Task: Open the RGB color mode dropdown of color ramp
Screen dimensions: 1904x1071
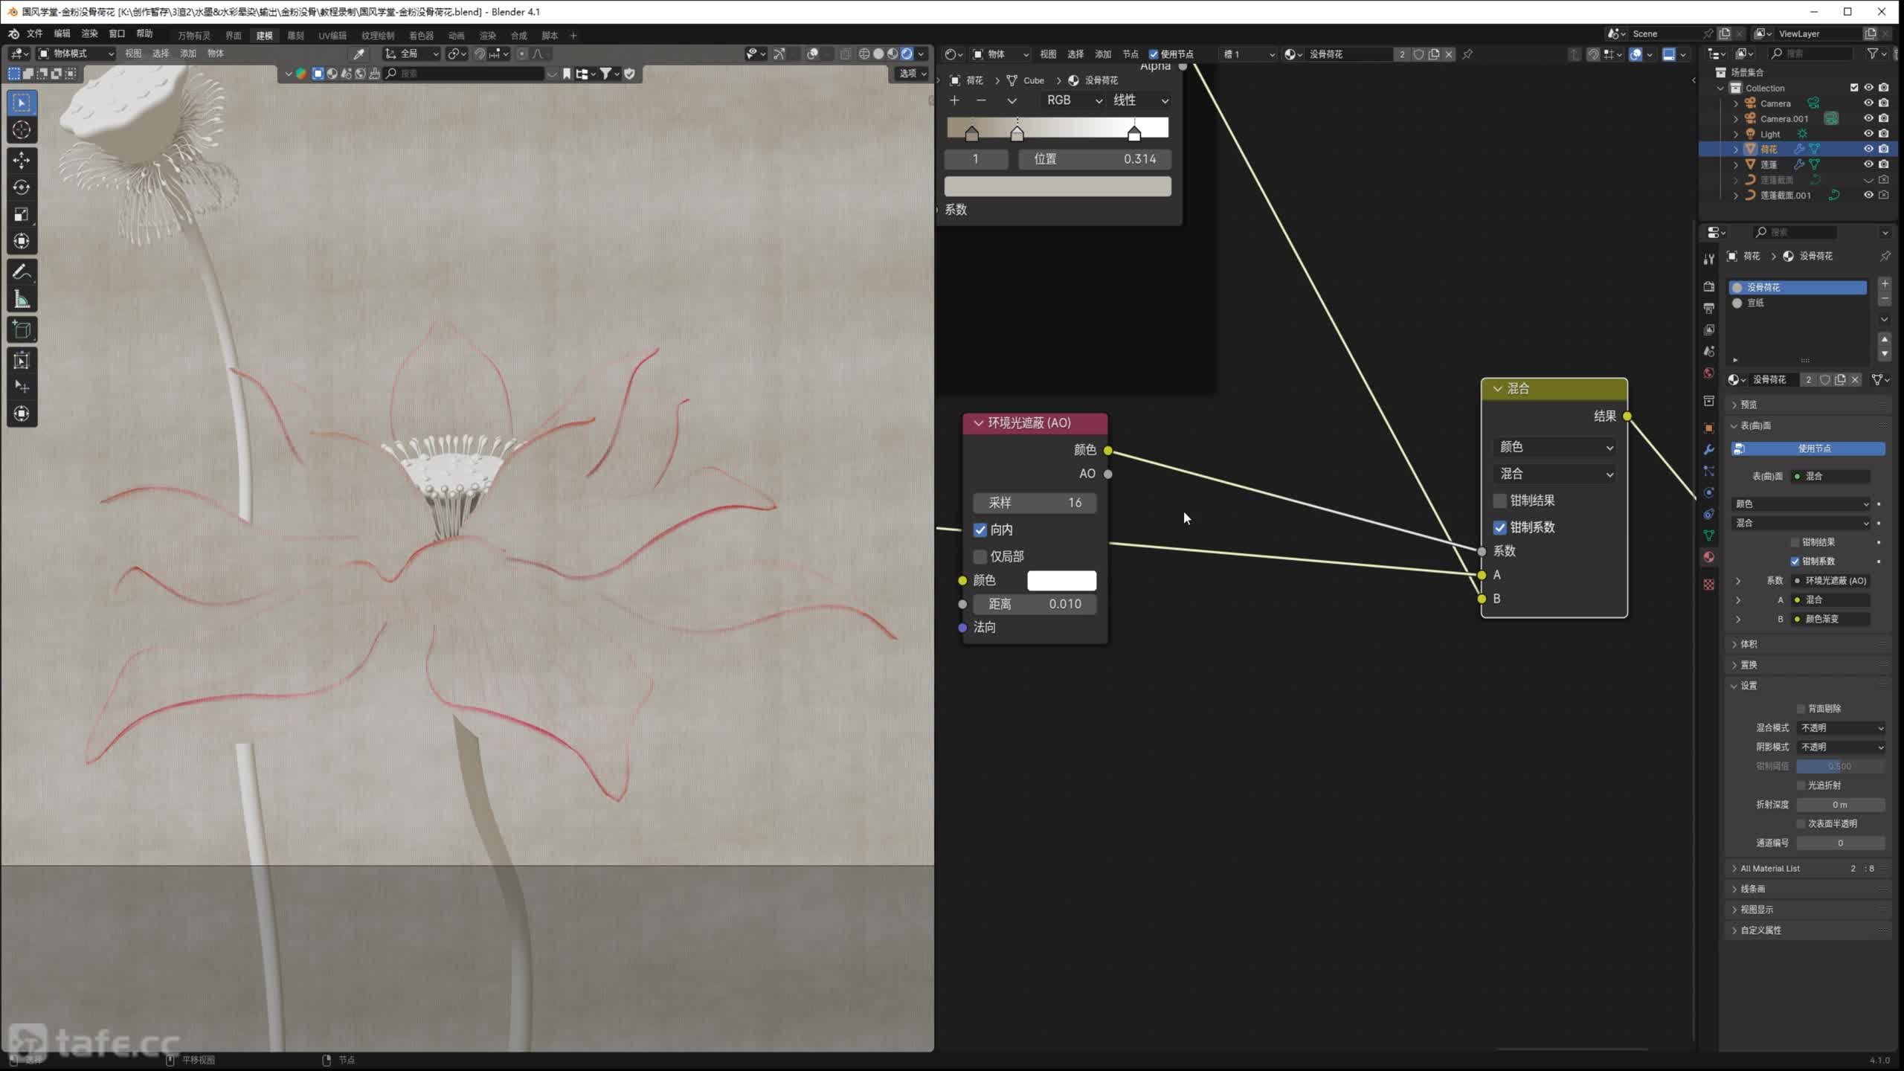Action: 1072,100
